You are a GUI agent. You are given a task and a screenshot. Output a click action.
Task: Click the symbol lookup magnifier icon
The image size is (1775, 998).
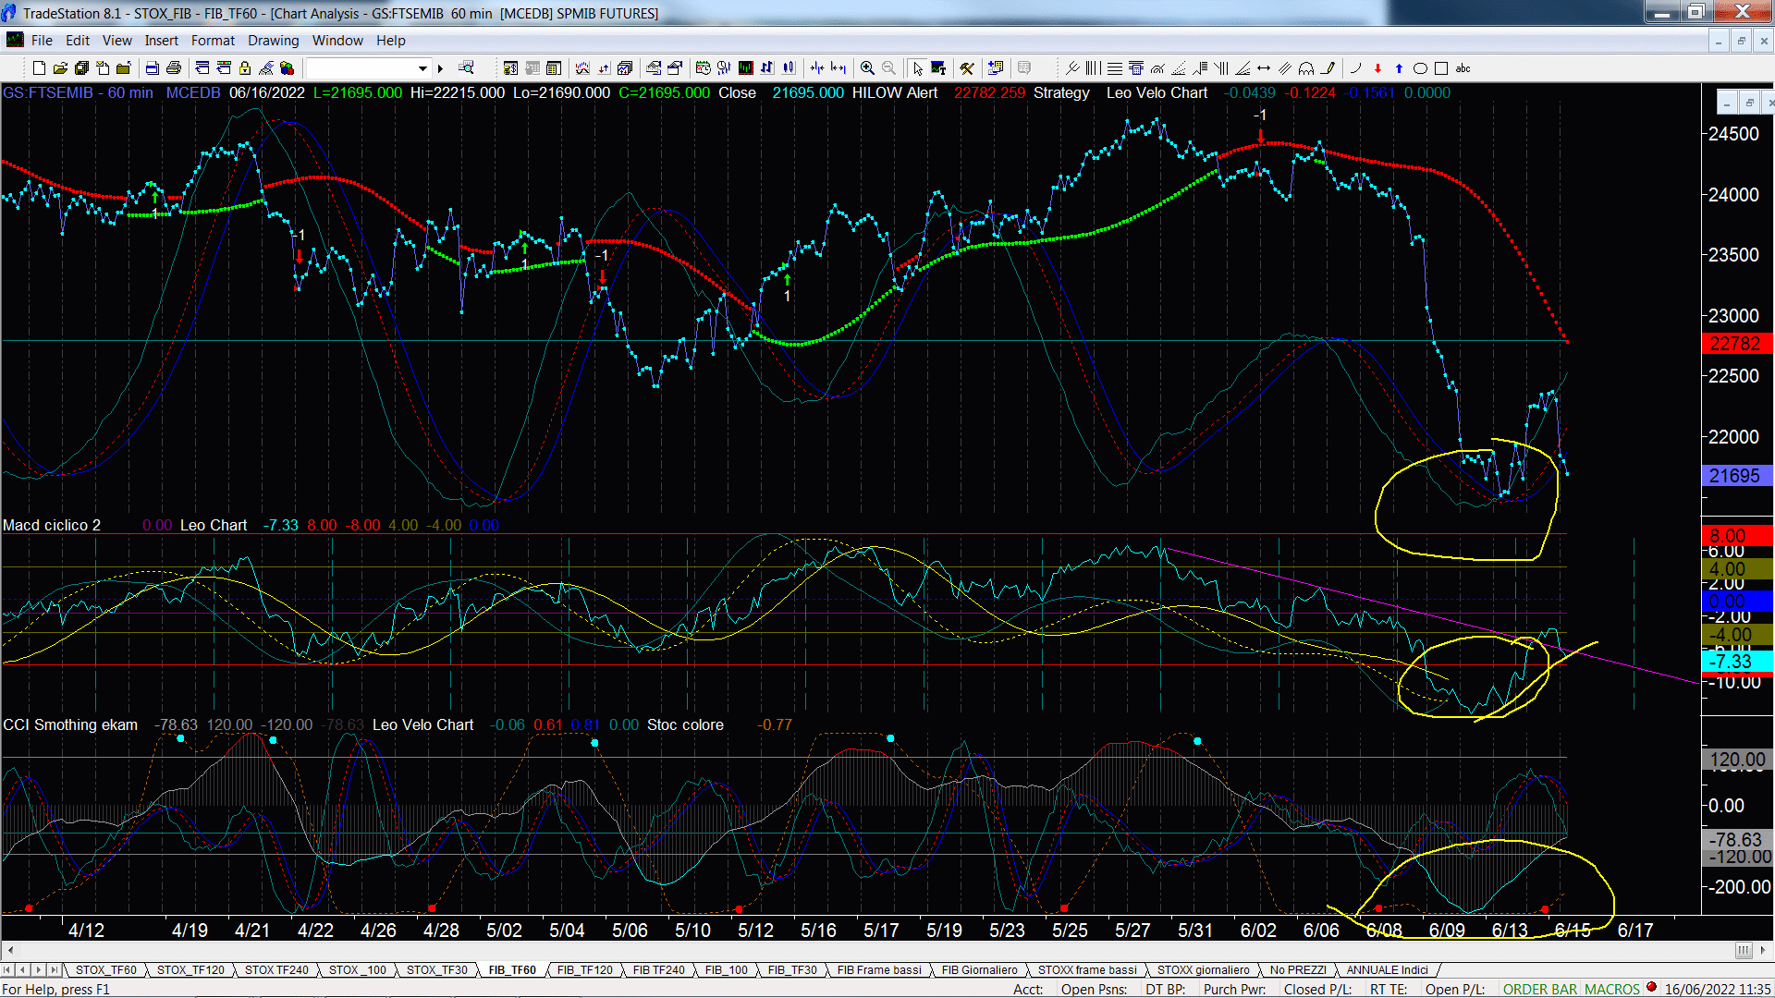pos(466,67)
